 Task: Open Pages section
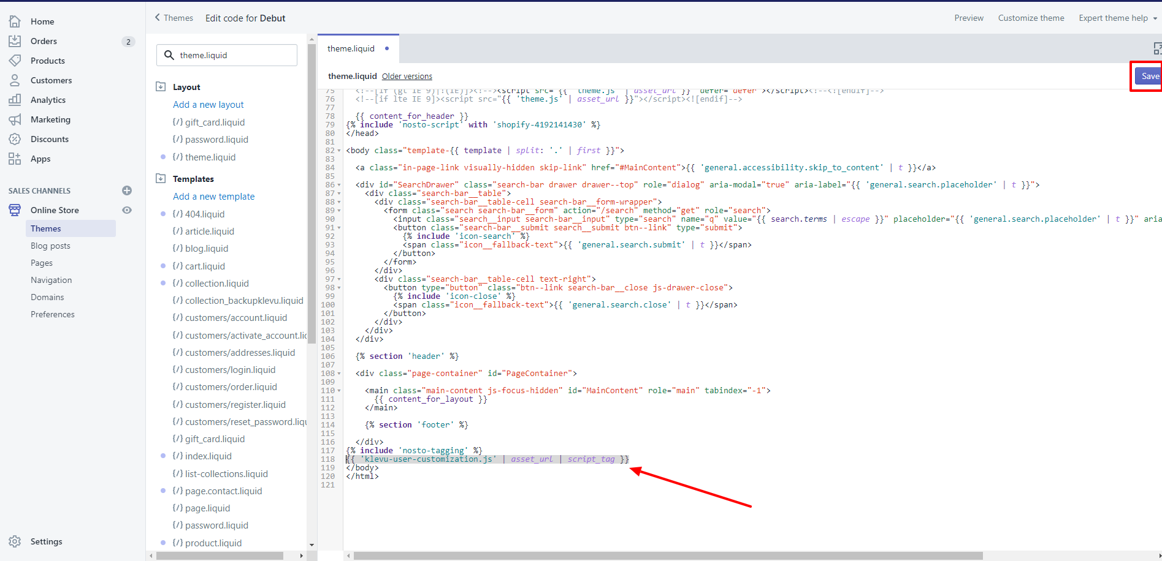42,263
